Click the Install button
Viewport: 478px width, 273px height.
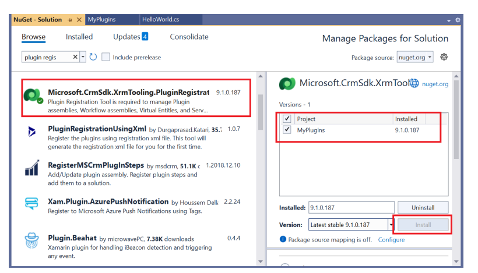coord(423,225)
